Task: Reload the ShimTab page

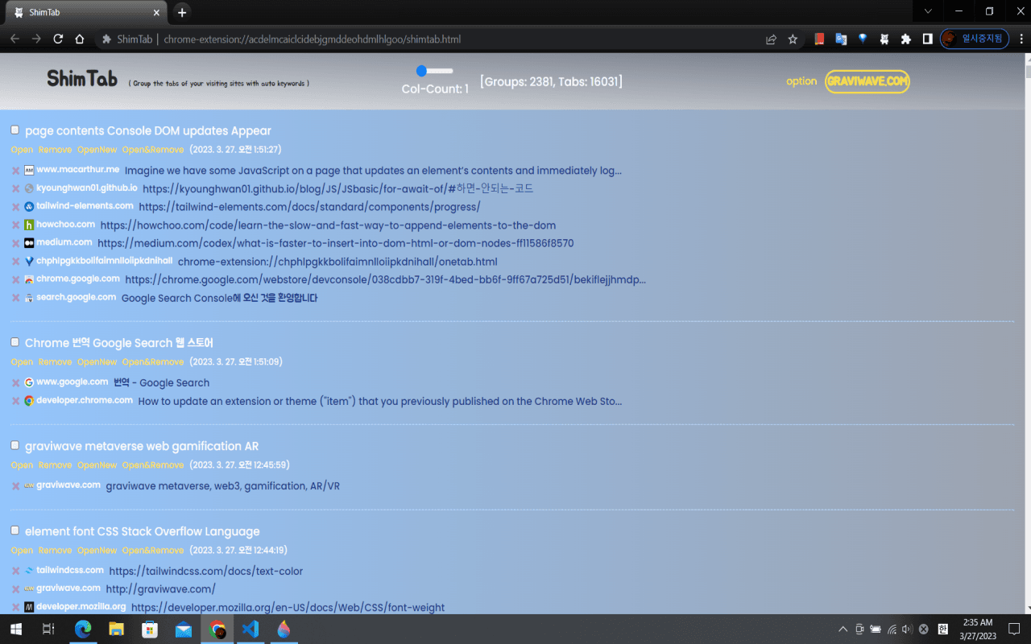Action: (58, 39)
